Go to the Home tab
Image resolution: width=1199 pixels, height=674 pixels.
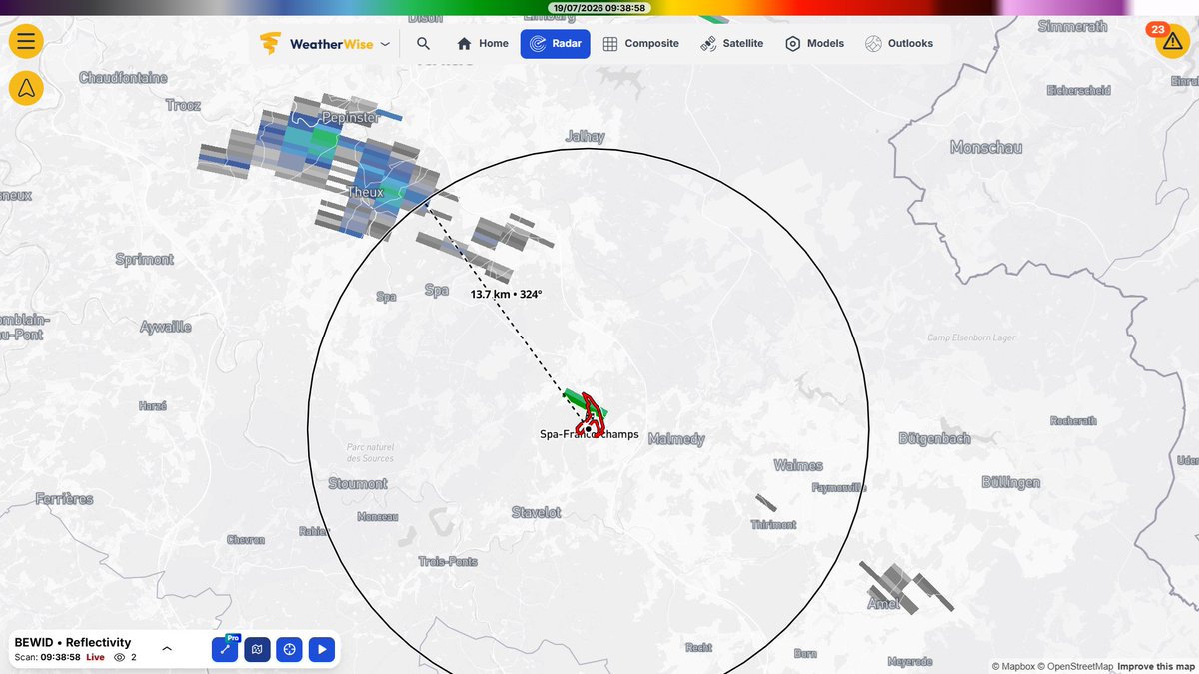(483, 44)
